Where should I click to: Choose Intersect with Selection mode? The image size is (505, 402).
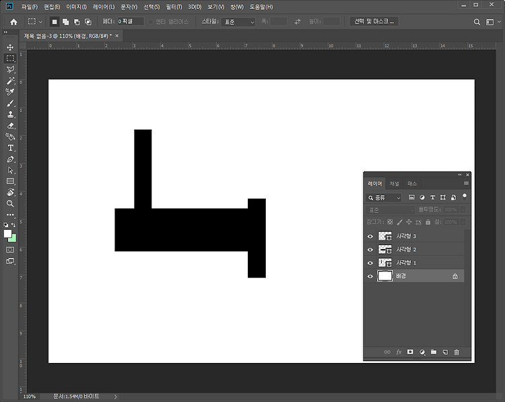88,22
